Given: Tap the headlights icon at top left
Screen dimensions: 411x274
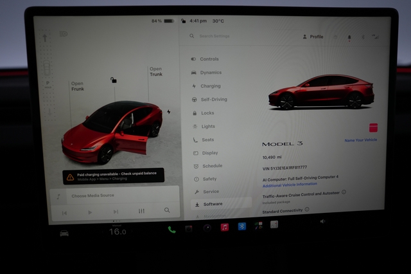Looking at the screenshot, I should [x=64, y=34].
